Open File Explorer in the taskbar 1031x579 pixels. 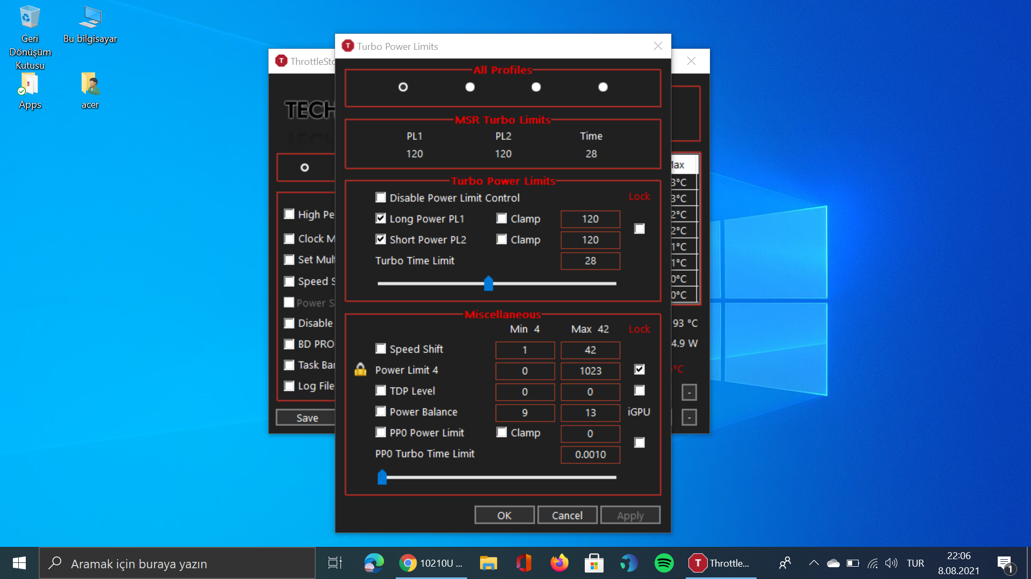[488, 563]
